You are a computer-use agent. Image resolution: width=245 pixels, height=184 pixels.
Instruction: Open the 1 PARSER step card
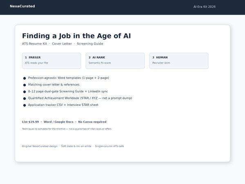click(x=51, y=61)
